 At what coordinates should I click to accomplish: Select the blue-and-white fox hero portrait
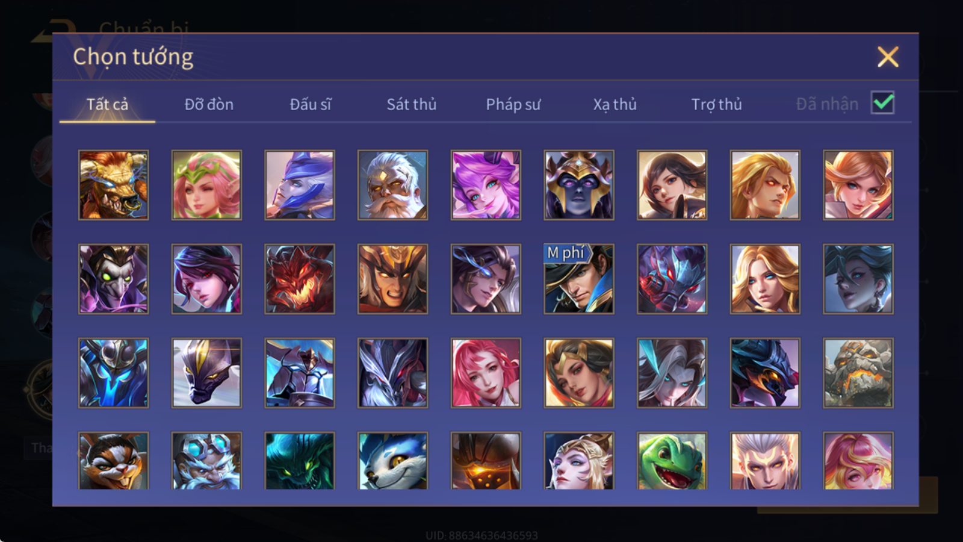tap(392, 461)
